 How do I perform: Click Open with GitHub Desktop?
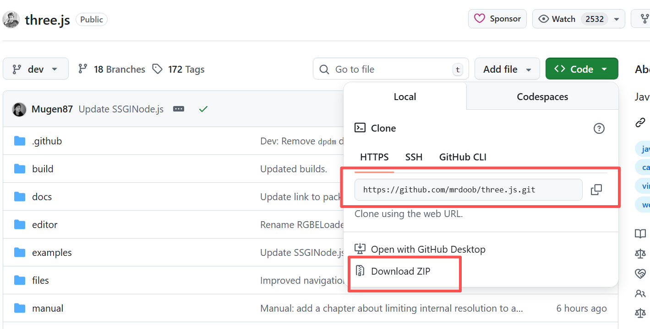pos(428,249)
